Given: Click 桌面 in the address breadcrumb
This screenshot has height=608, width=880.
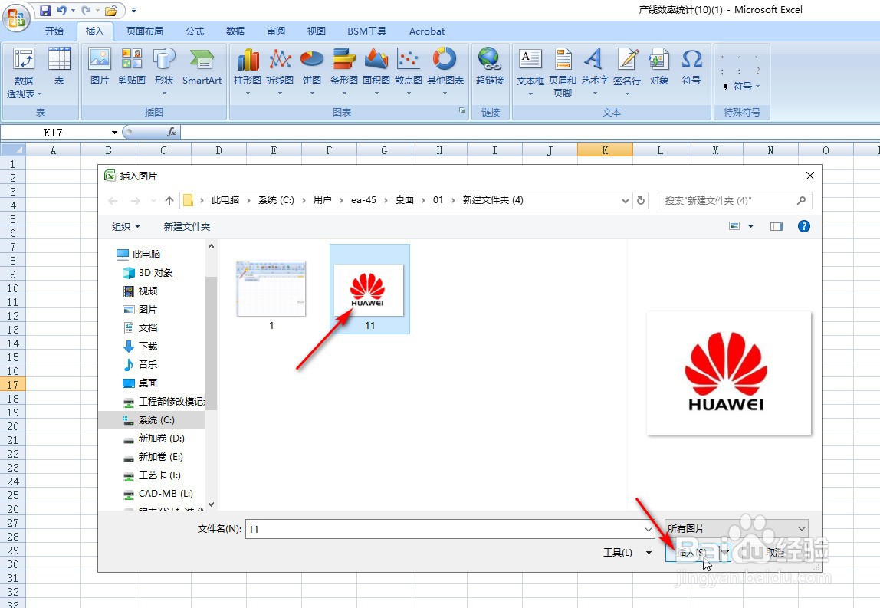Looking at the screenshot, I should (404, 200).
